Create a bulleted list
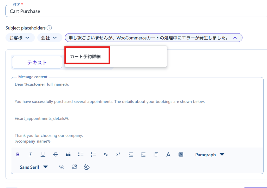Image resolution: width=267 pixels, height=188 pixels. (x=81, y=155)
